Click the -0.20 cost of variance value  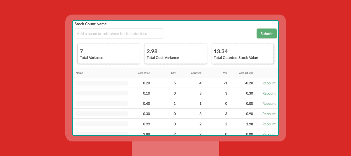point(249,83)
